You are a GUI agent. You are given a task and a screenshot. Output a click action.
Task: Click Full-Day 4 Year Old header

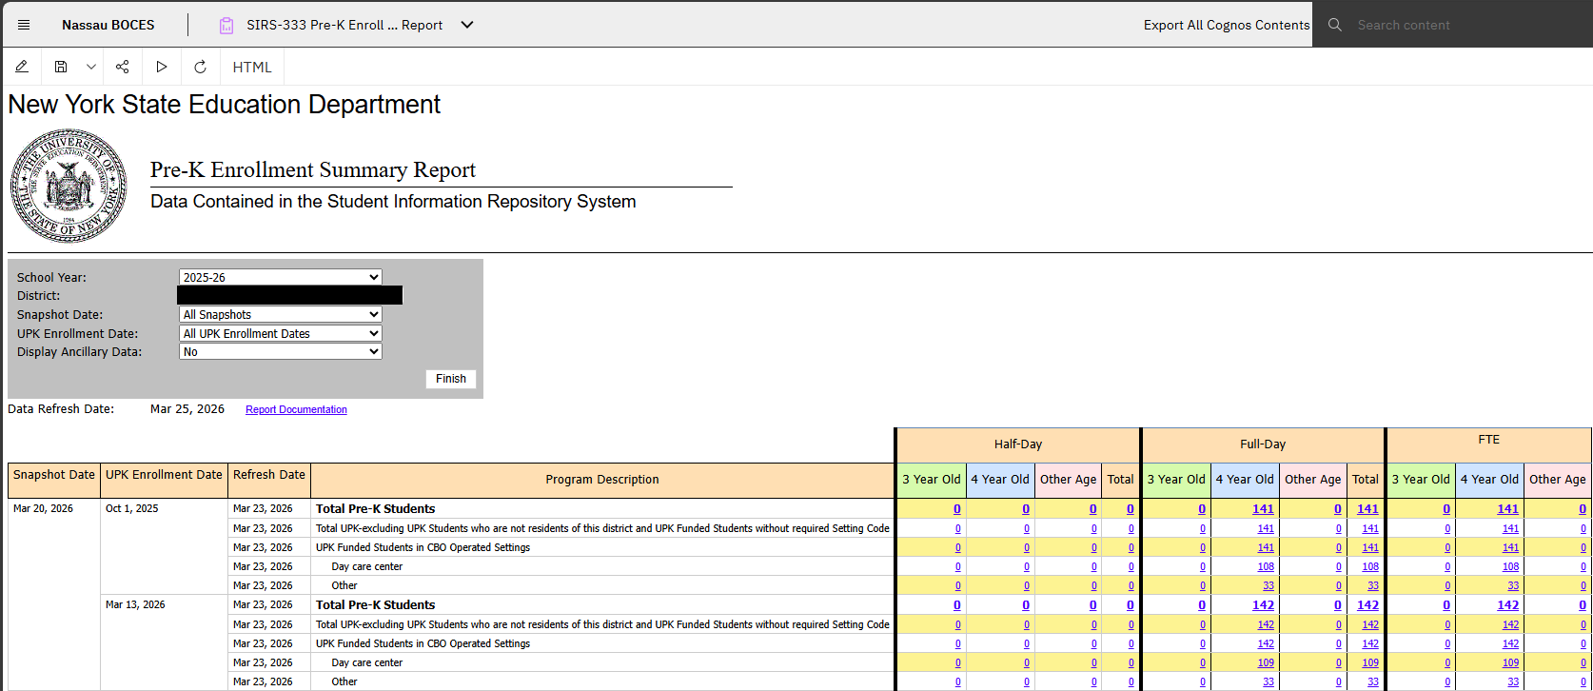pyautogui.click(x=1245, y=480)
